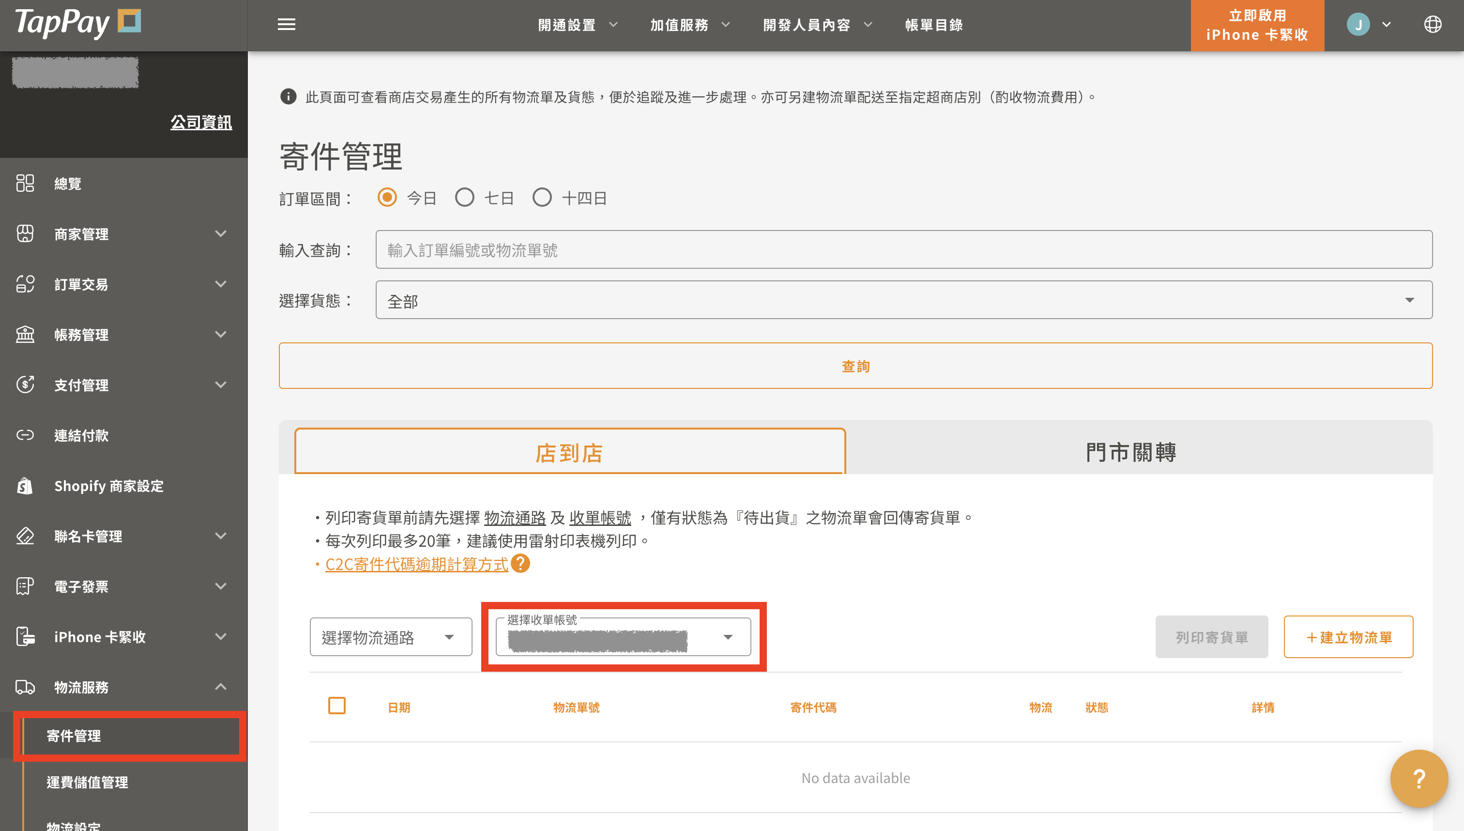Click the J user avatar

pyautogui.click(x=1358, y=25)
